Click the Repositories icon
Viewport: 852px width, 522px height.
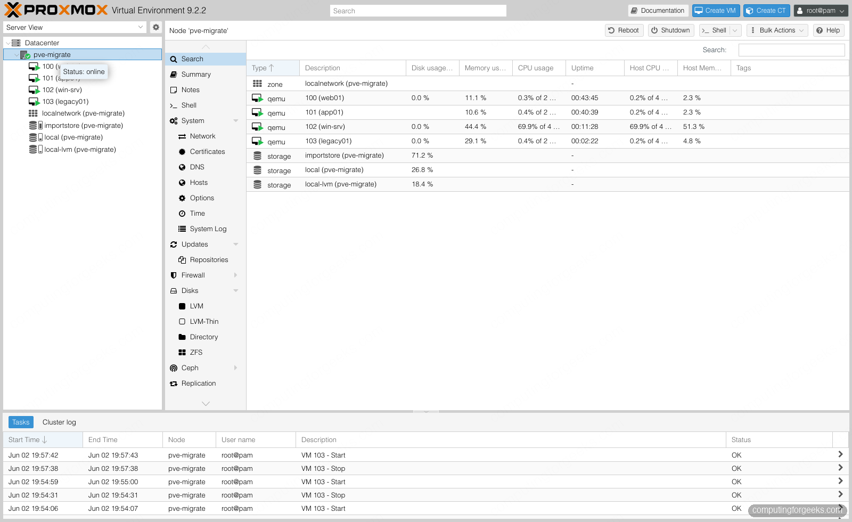tap(182, 260)
